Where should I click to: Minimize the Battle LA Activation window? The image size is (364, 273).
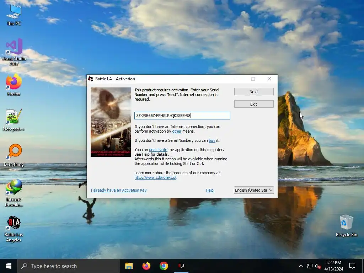coord(237,79)
